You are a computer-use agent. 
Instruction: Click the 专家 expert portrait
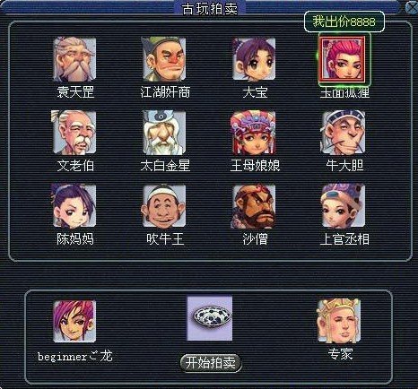[339, 321]
